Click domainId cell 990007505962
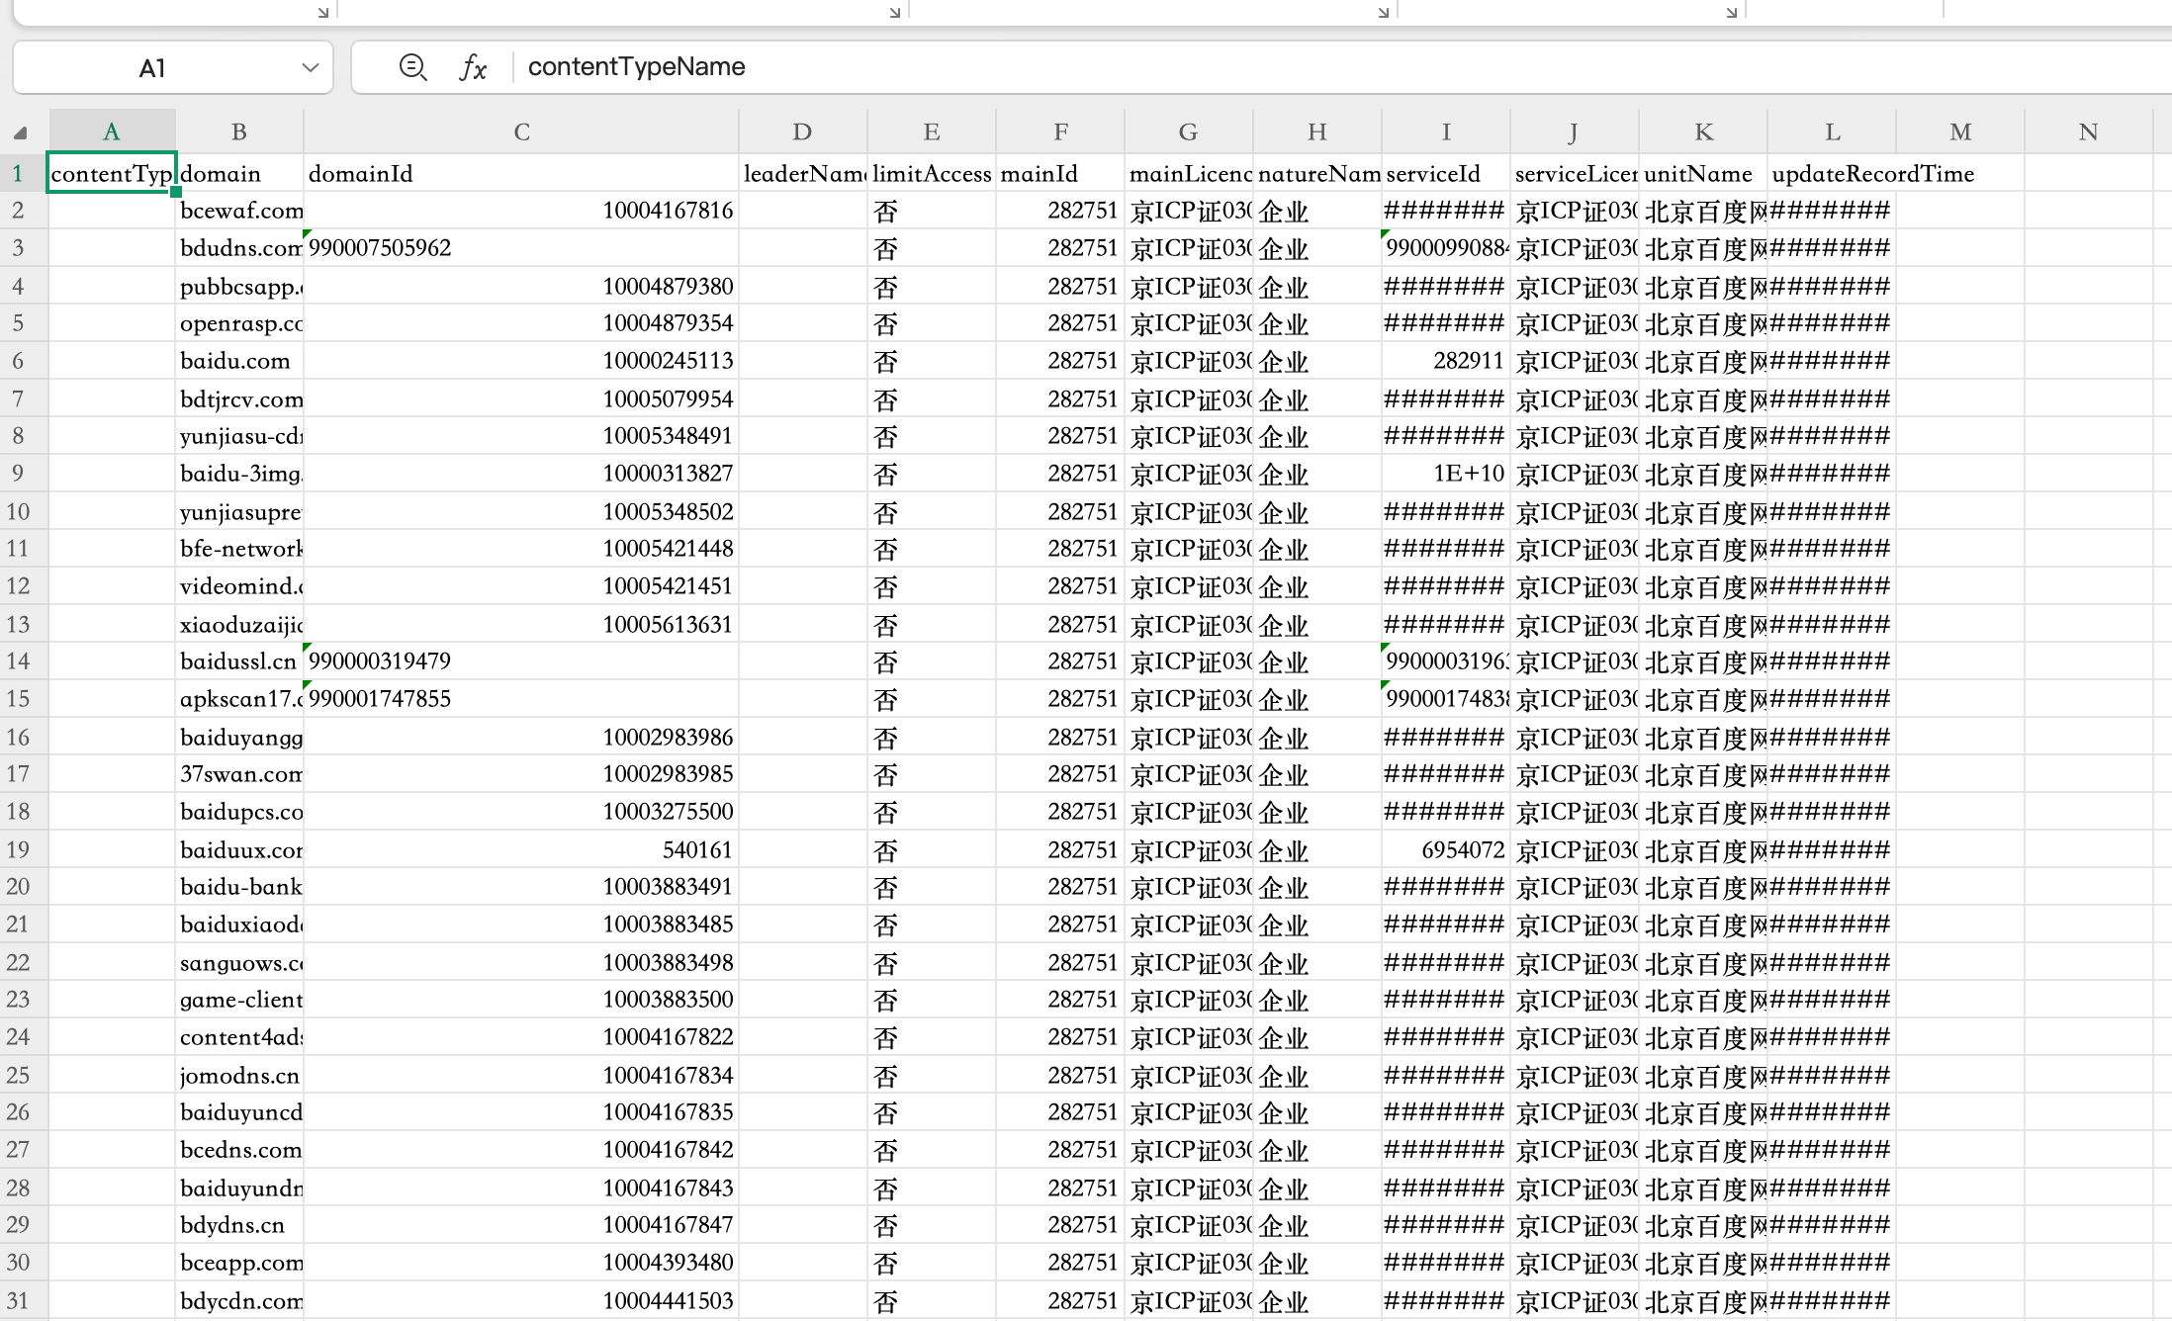The height and width of the screenshot is (1321, 2172). 521,248
